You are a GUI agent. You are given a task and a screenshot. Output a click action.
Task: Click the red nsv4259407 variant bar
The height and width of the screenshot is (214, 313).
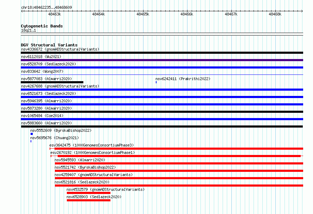(179, 178)
